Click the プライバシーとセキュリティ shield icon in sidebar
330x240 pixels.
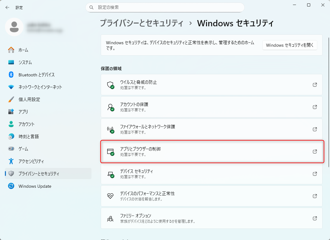(11, 174)
